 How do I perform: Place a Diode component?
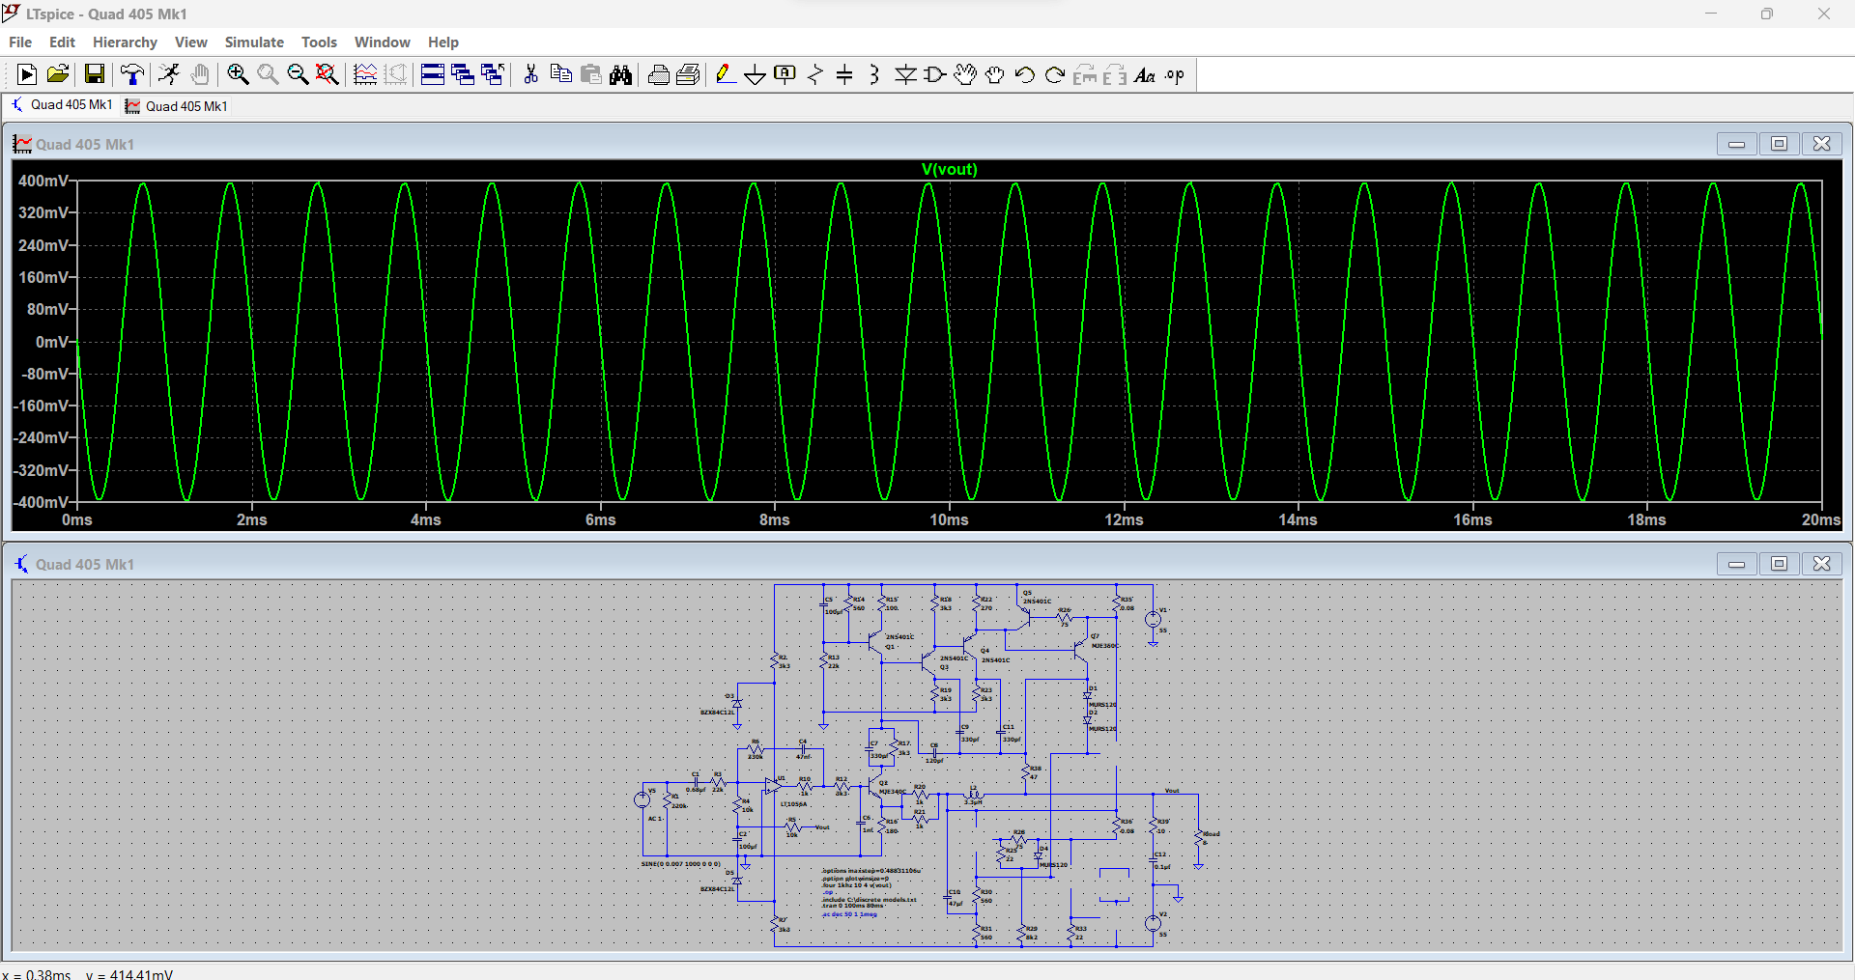coord(905,74)
